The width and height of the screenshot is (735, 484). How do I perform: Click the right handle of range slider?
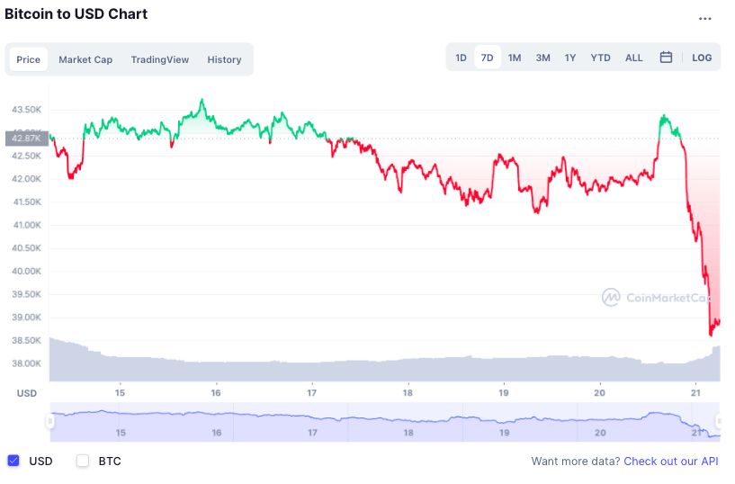tap(719, 421)
